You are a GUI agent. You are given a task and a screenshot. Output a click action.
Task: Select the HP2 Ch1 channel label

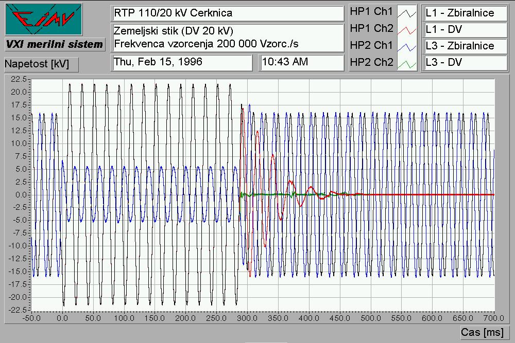(371, 45)
